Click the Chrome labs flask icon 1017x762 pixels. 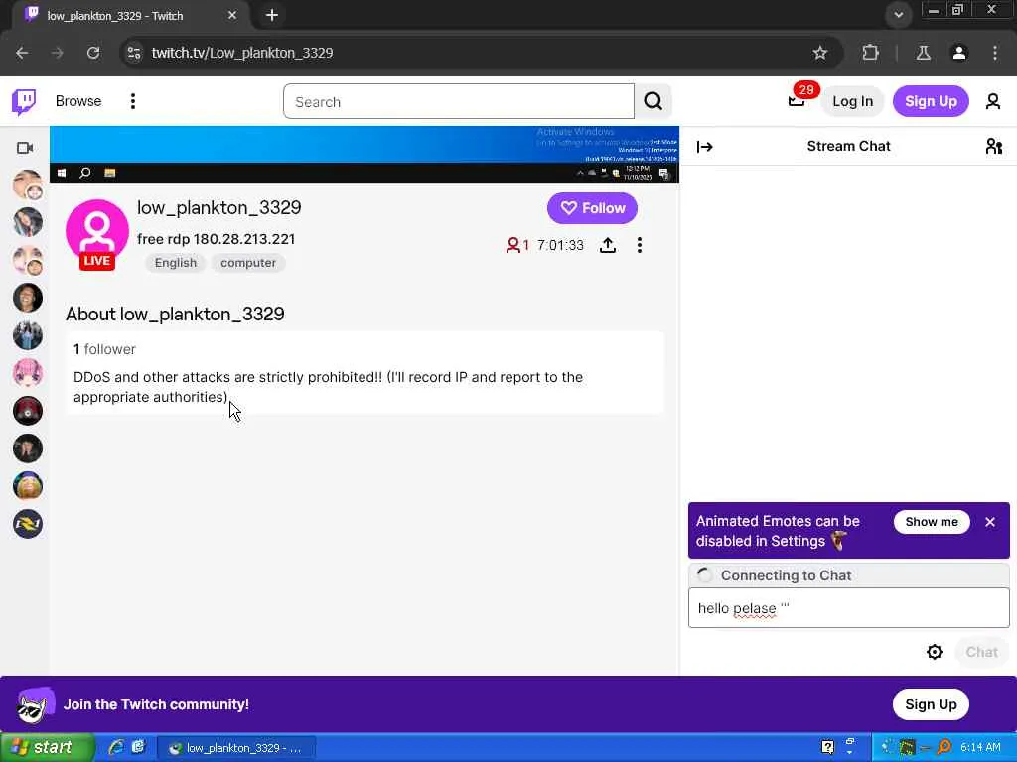923,53
